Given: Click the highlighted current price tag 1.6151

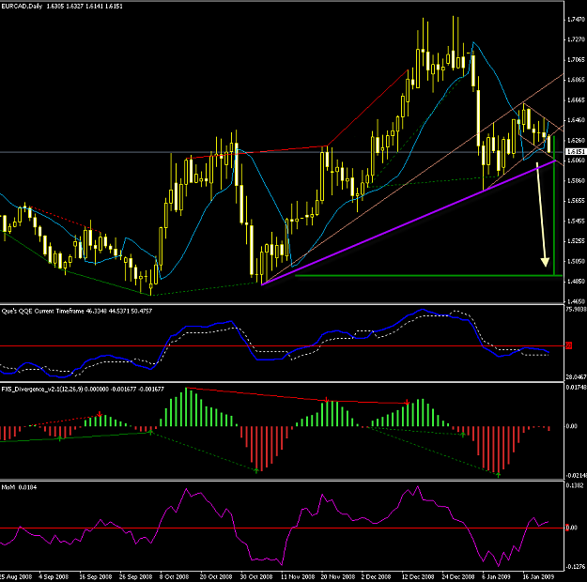Looking at the screenshot, I should (576, 151).
